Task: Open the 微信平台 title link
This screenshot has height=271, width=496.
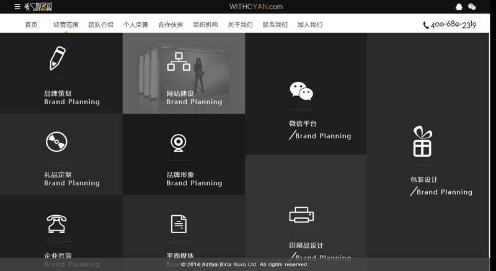Action: coord(303,123)
